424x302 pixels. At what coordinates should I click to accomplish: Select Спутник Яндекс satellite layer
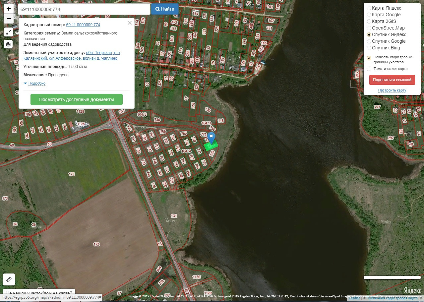(x=369, y=34)
